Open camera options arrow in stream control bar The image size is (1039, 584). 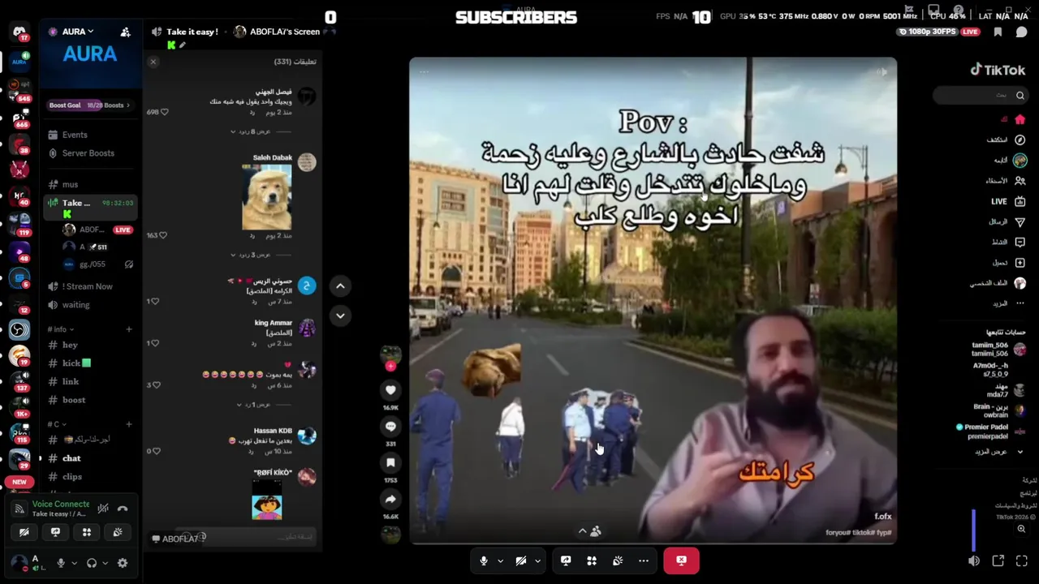[x=537, y=560]
